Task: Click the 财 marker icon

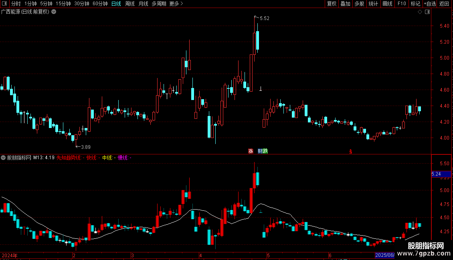Action: click(x=260, y=151)
